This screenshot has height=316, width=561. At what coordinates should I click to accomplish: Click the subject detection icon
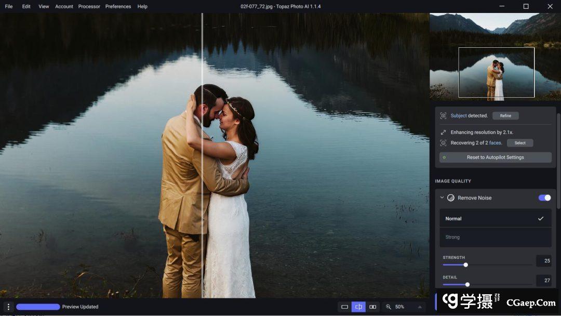[x=443, y=116]
